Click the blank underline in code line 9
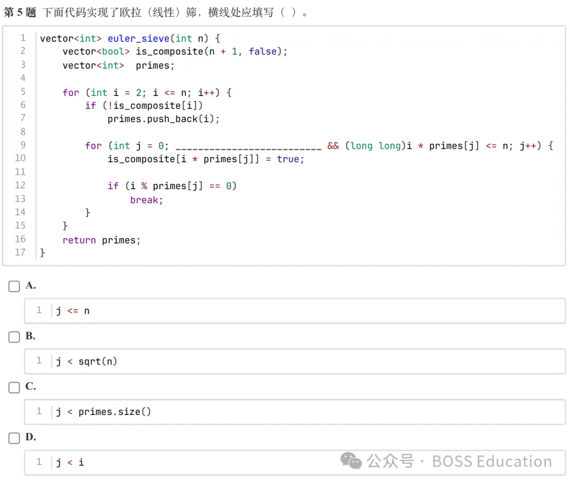The height and width of the screenshot is (484, 570). click(248, 148)
